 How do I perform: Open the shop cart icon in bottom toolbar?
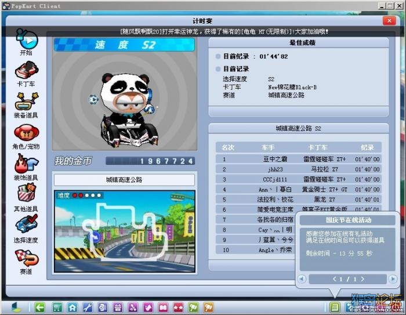coord(57,307)
